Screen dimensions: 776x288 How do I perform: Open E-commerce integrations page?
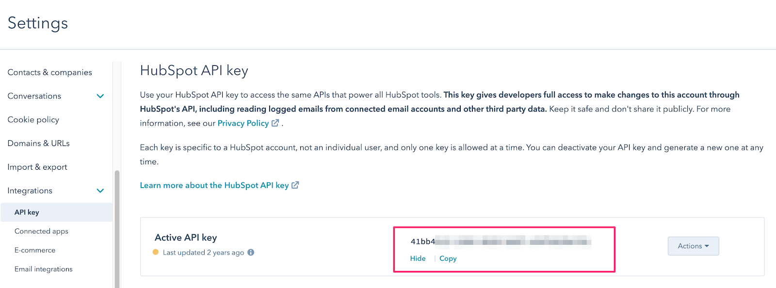pyautogui.click(x=35, y=250)
